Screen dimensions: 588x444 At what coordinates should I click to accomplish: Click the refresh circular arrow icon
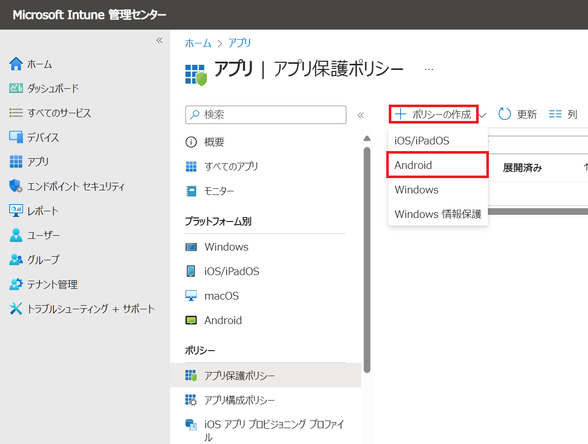click(x=504, y=114)
